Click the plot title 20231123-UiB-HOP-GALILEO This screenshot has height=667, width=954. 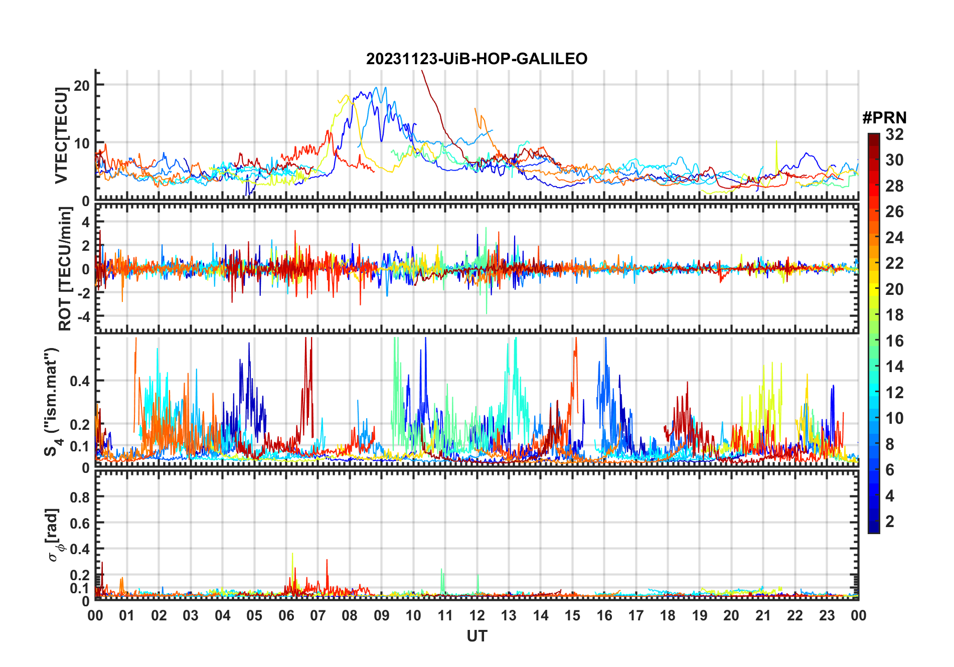(476, 59)
